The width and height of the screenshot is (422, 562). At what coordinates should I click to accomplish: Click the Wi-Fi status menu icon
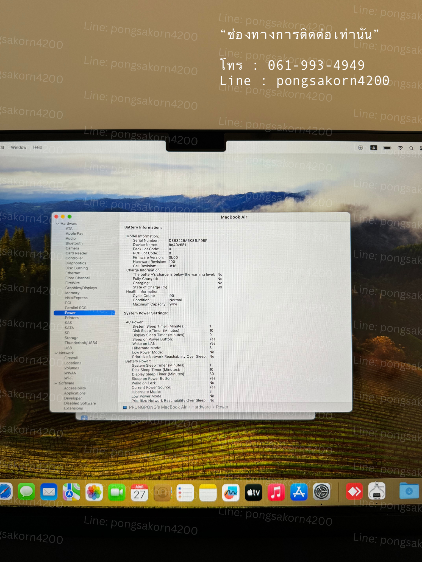click(x=400, y=148)
